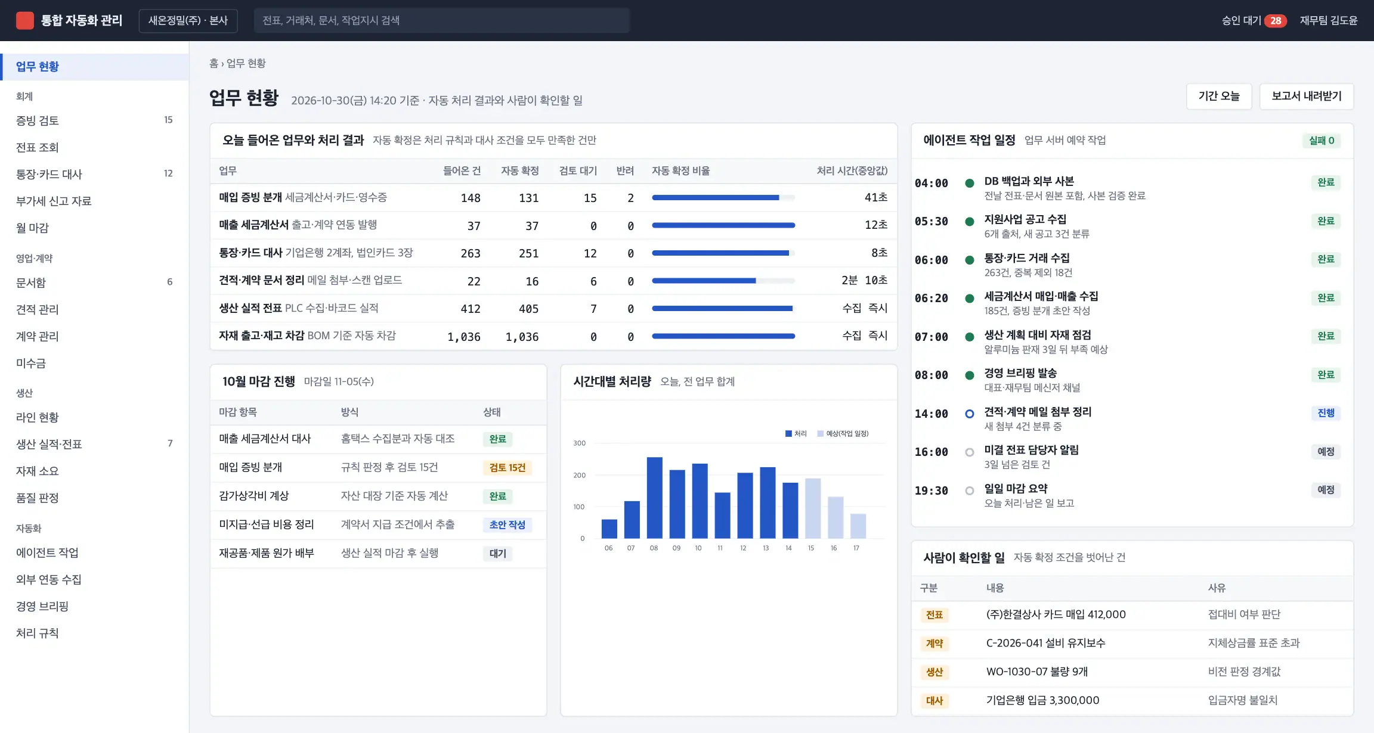Open 경영 브리핑 in the sidebar

[x=94, y=606]
